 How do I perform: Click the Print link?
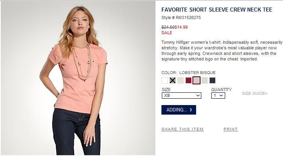(x=231, y=129)
